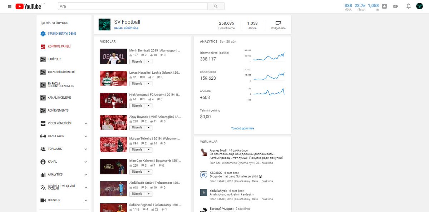Click the Kontrol Paneli dashboard icon
Image resolution: width=429 pixels, height=212 pixels.
pyautogui.click(x=43, y=46)
